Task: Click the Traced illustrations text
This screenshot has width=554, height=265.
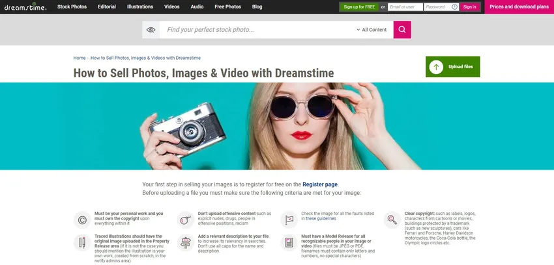Action: click(x=132, y=249)
